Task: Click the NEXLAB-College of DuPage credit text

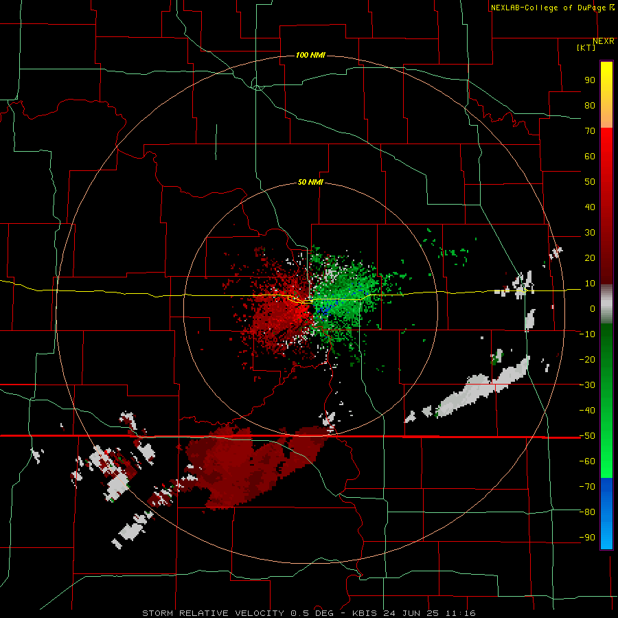Action: click(552, 8)
